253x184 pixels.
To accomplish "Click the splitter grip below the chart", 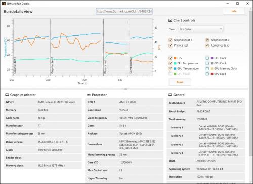I will (124, 89).
